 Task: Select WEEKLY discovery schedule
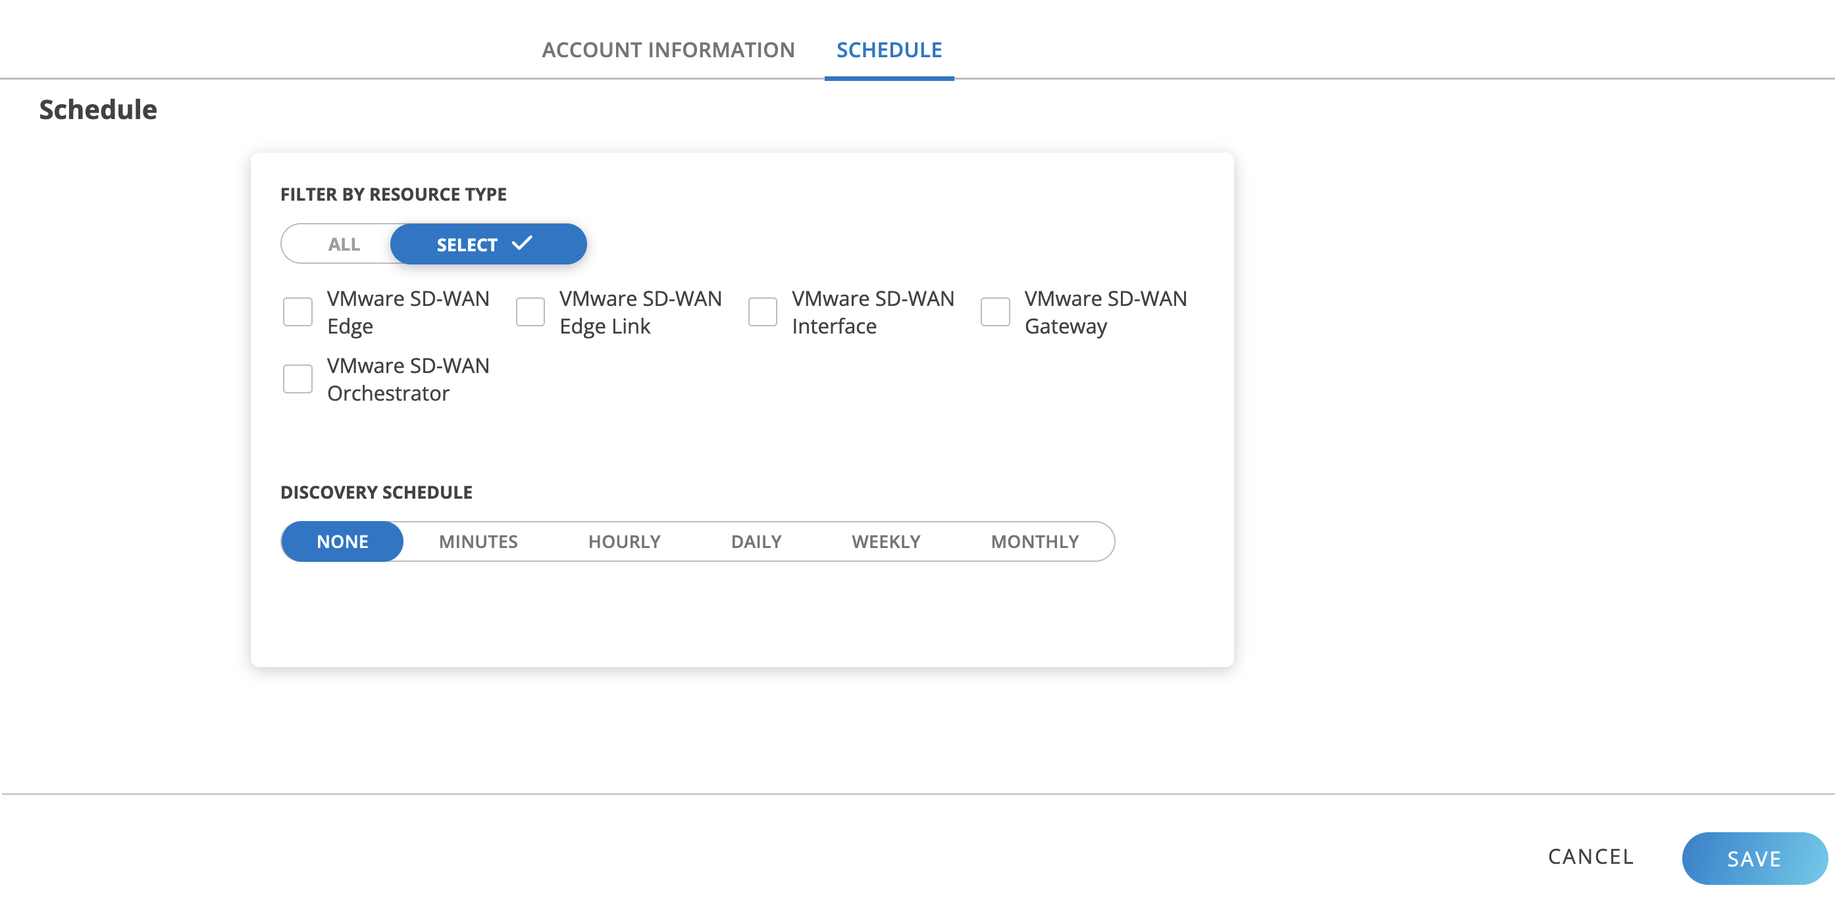point(885,542)
